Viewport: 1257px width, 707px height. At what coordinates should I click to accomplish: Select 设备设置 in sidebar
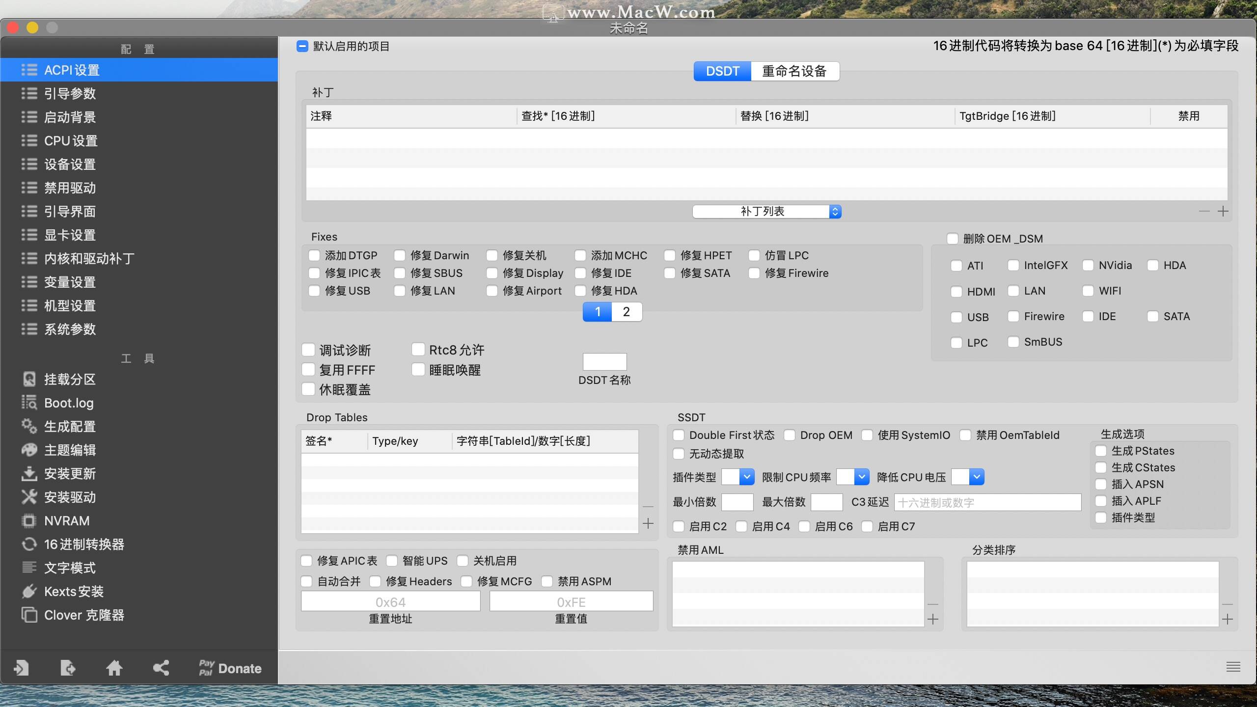point(139,164)
